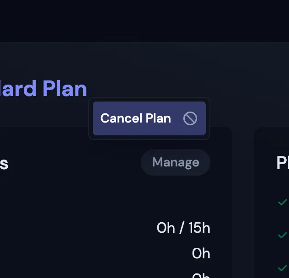Click the left card heading ending in "s"
Image resolution: width=289 pixels, height=278 pixels.
pyautogui.click(x=4, y=163)
